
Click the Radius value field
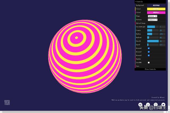(162, 34)
